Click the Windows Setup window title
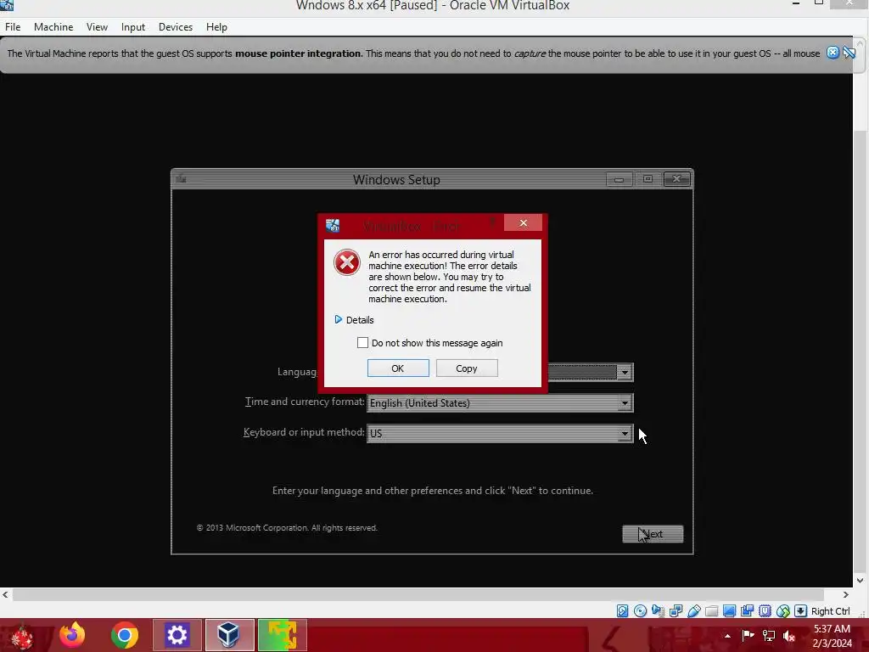 pyautogui.click(x=396, y=180)
